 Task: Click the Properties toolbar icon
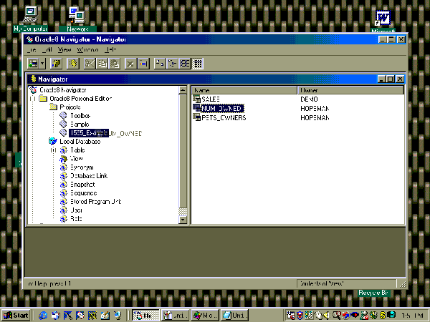point(143,64)
